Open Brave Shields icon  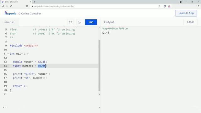(x=165, y=6)
